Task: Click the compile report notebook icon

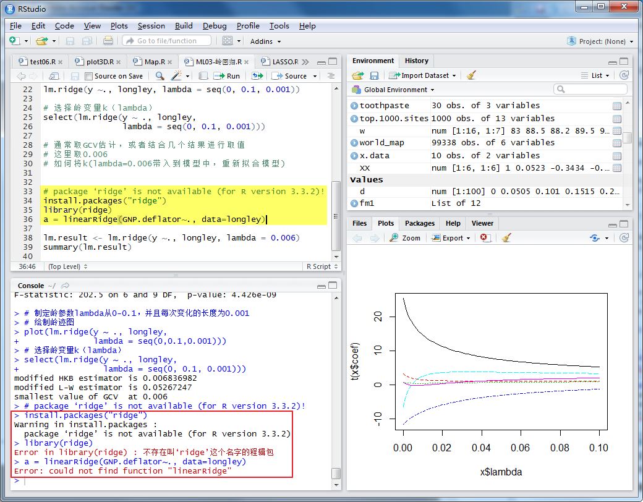Action: tap(203, 76)
